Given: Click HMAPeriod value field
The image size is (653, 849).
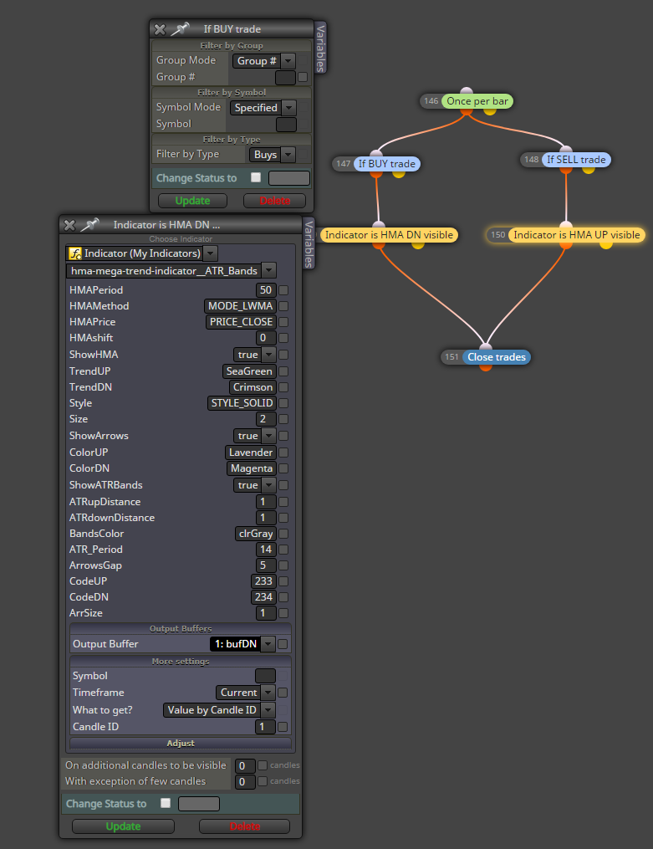Looking at the screenshot, I should tap(266, 290).
